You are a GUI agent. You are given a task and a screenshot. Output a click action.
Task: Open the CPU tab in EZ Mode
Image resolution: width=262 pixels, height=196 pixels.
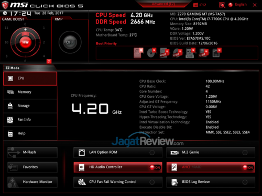[30, 78]
